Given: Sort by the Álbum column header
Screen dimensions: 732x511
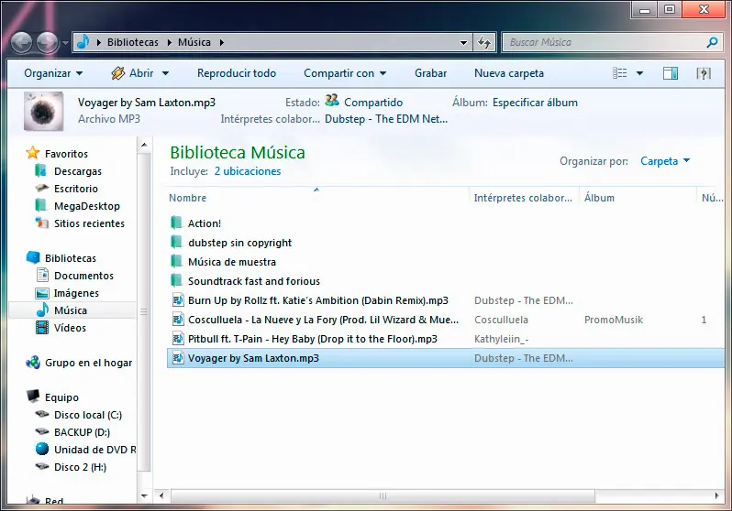Looking at the screenshot, I should [x=599, y=198].
